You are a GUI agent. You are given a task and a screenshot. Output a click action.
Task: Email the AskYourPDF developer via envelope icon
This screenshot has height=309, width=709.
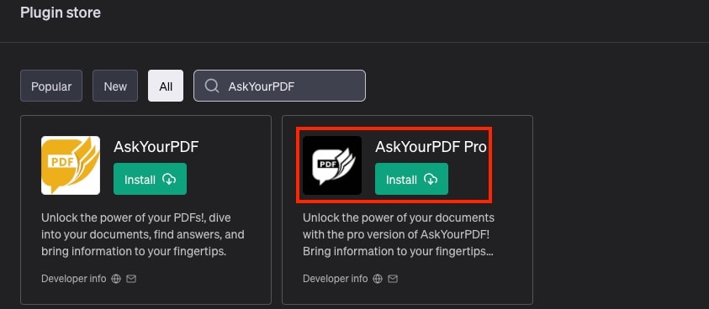(131, 279)
